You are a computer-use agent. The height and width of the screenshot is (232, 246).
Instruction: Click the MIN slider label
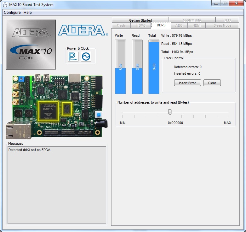pos(123,123)
